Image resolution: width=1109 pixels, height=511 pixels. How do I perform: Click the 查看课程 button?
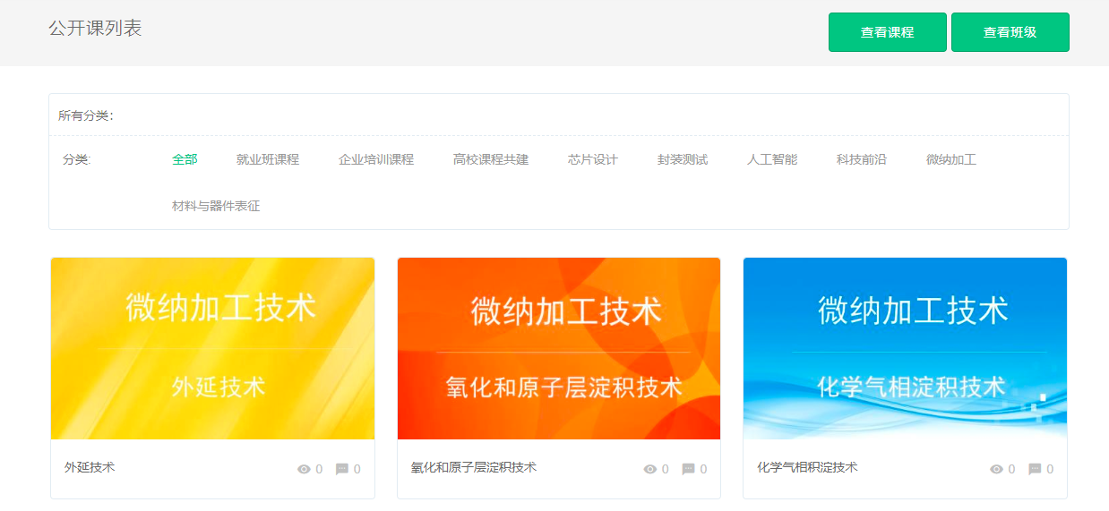coord(887,32)
